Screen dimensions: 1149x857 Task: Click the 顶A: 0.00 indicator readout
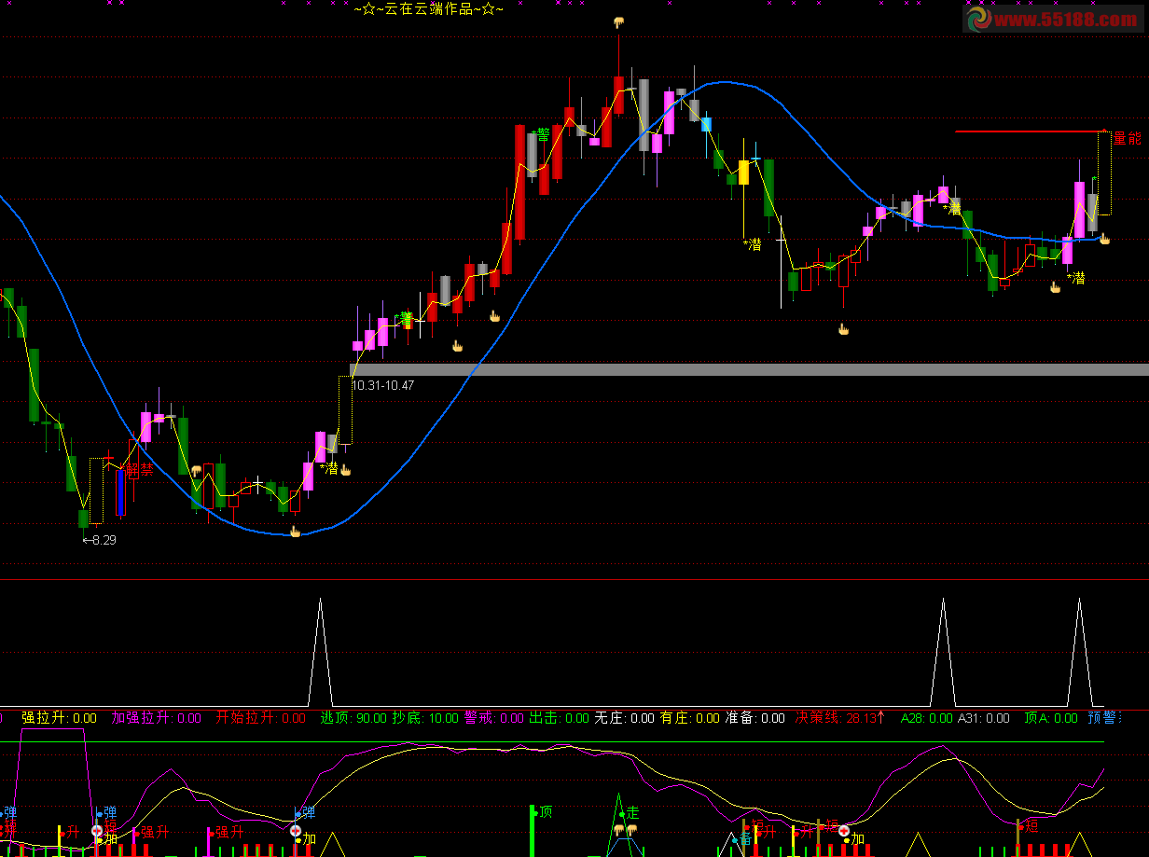1050,718
